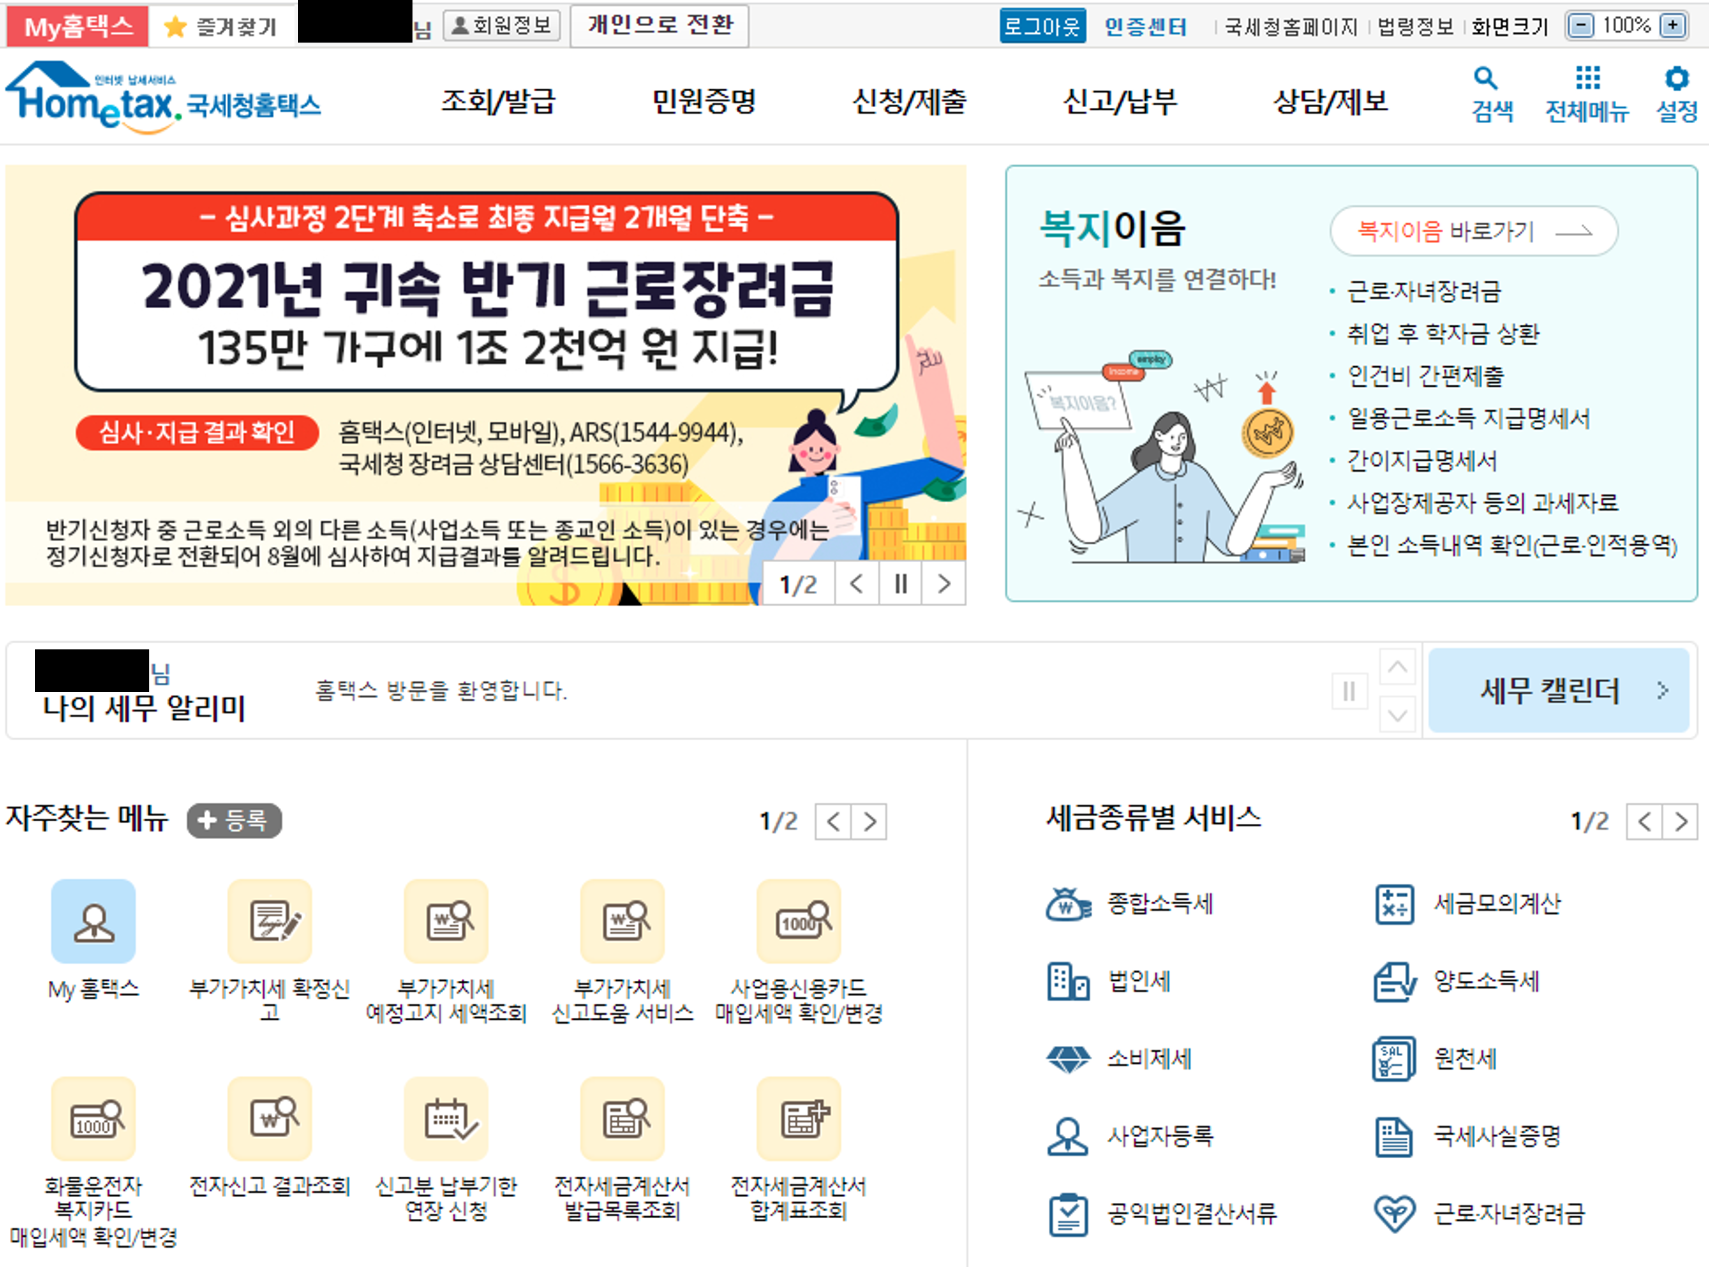Toggle the 즐겨찾기 favorite star
The height and width of the screenshot is (1267, 1709).
(x=175, y=25)
